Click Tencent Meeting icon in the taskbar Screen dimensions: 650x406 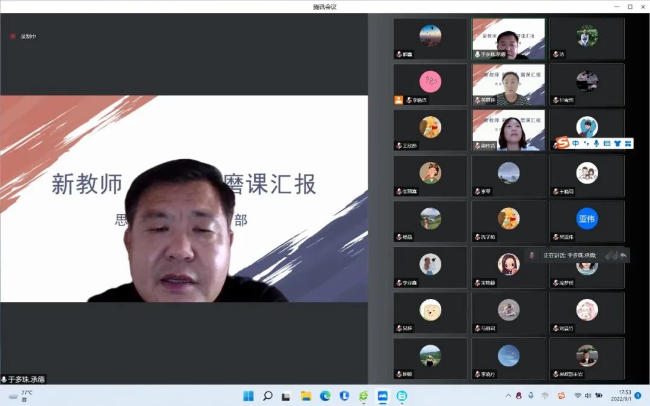click(382, 396)
